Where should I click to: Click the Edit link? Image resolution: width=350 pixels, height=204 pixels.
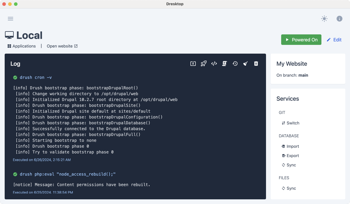334,40
